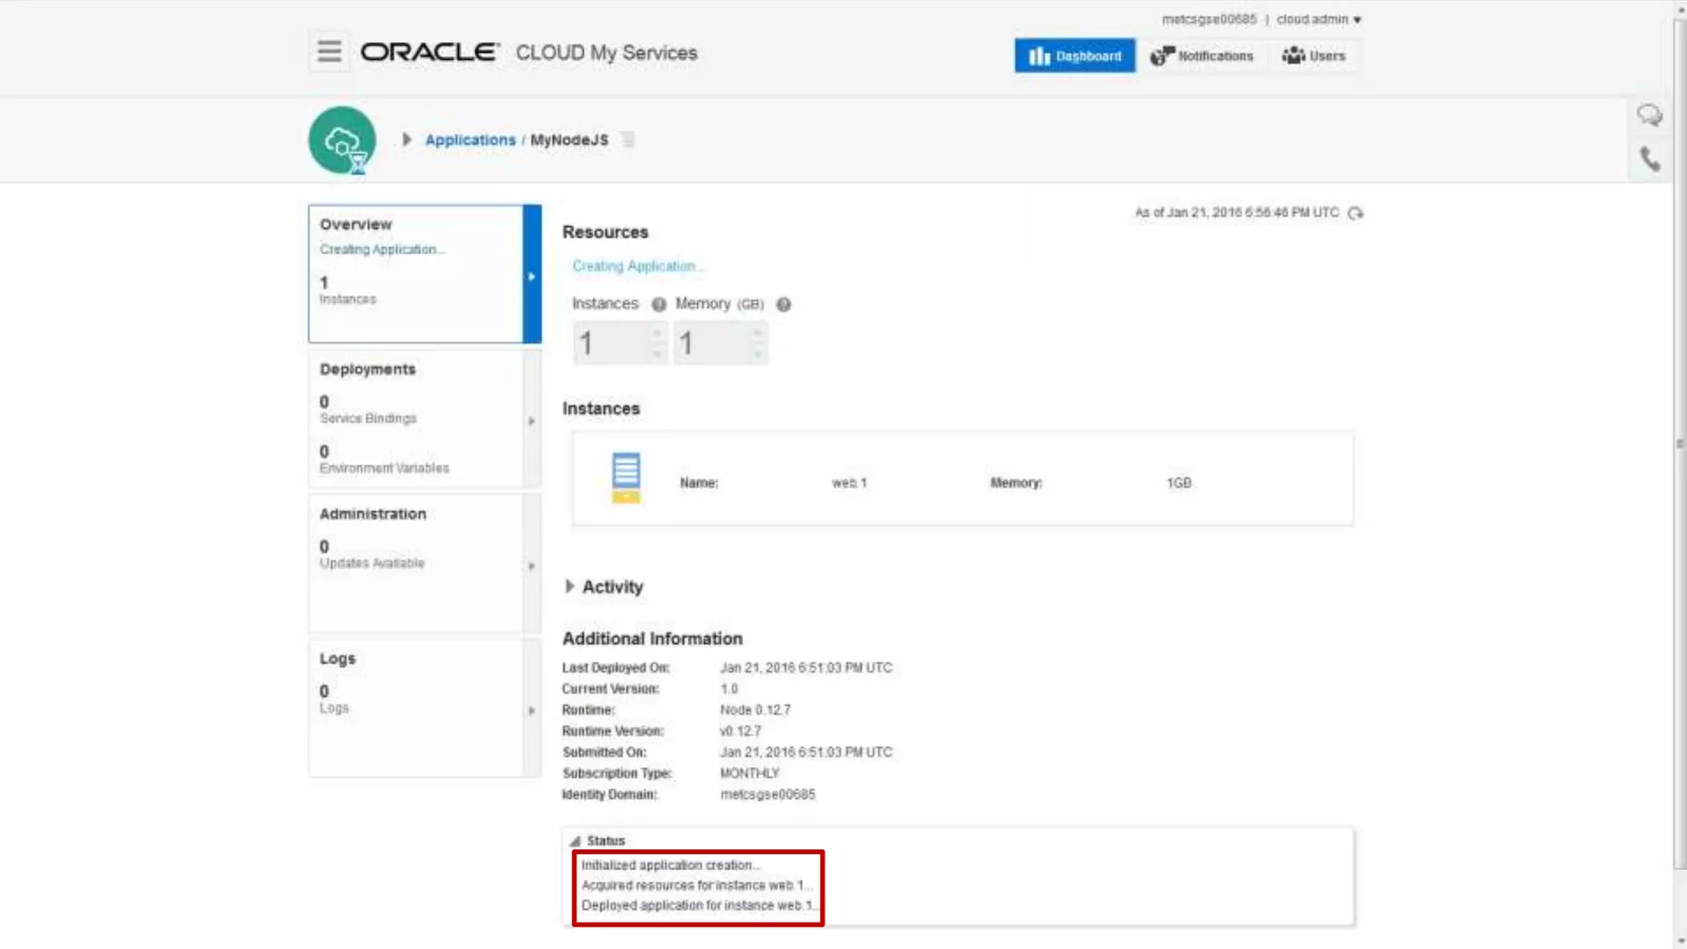The image size is (1687, 949).
Task: Click the Instances number field
Action: (x=611, y=343)
